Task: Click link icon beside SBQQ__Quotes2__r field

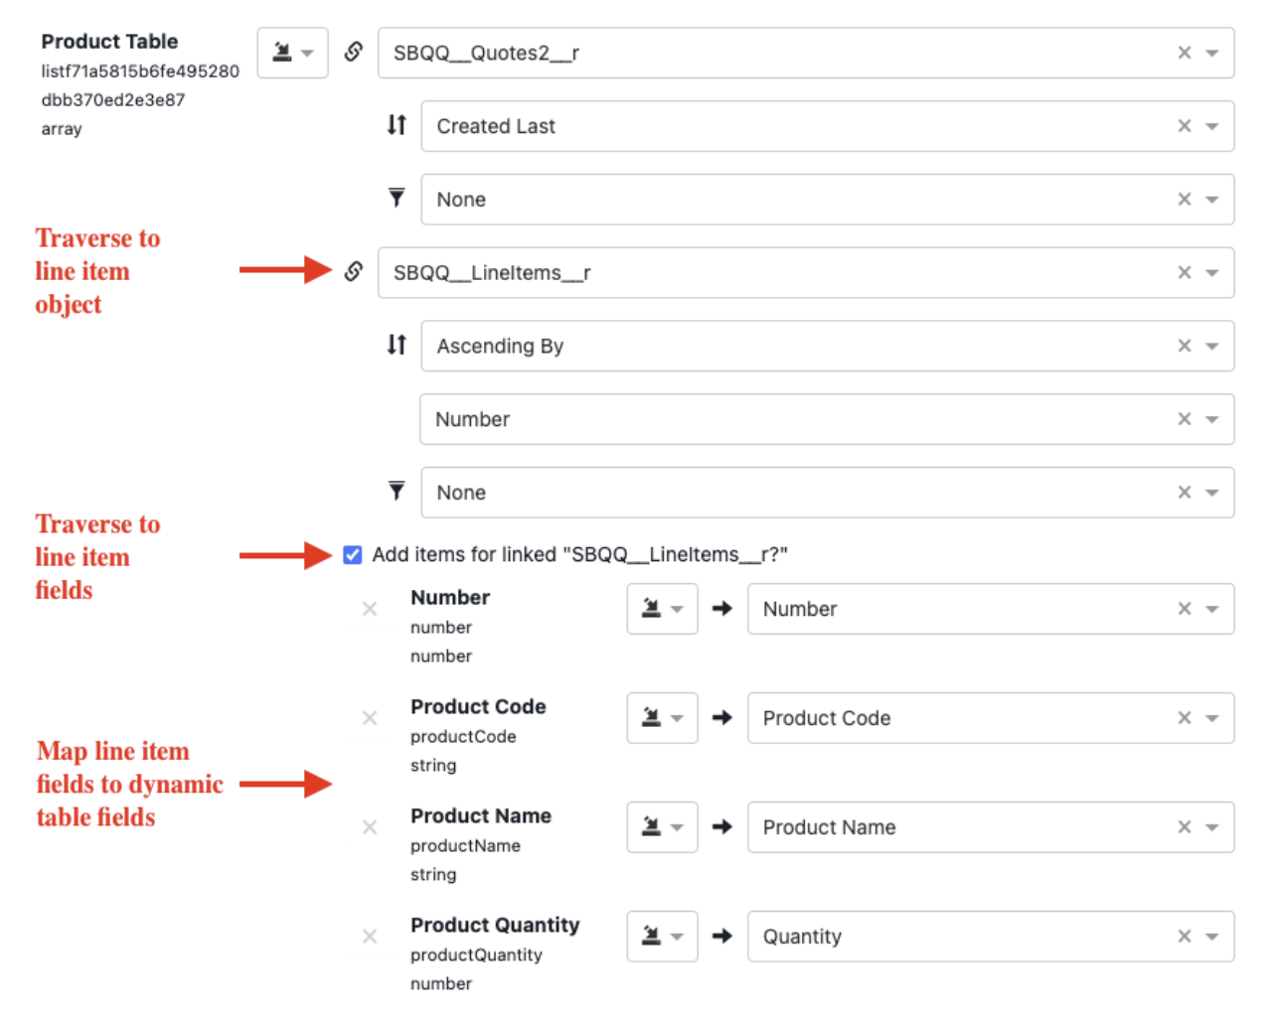Action: click(x=353, y=52)
